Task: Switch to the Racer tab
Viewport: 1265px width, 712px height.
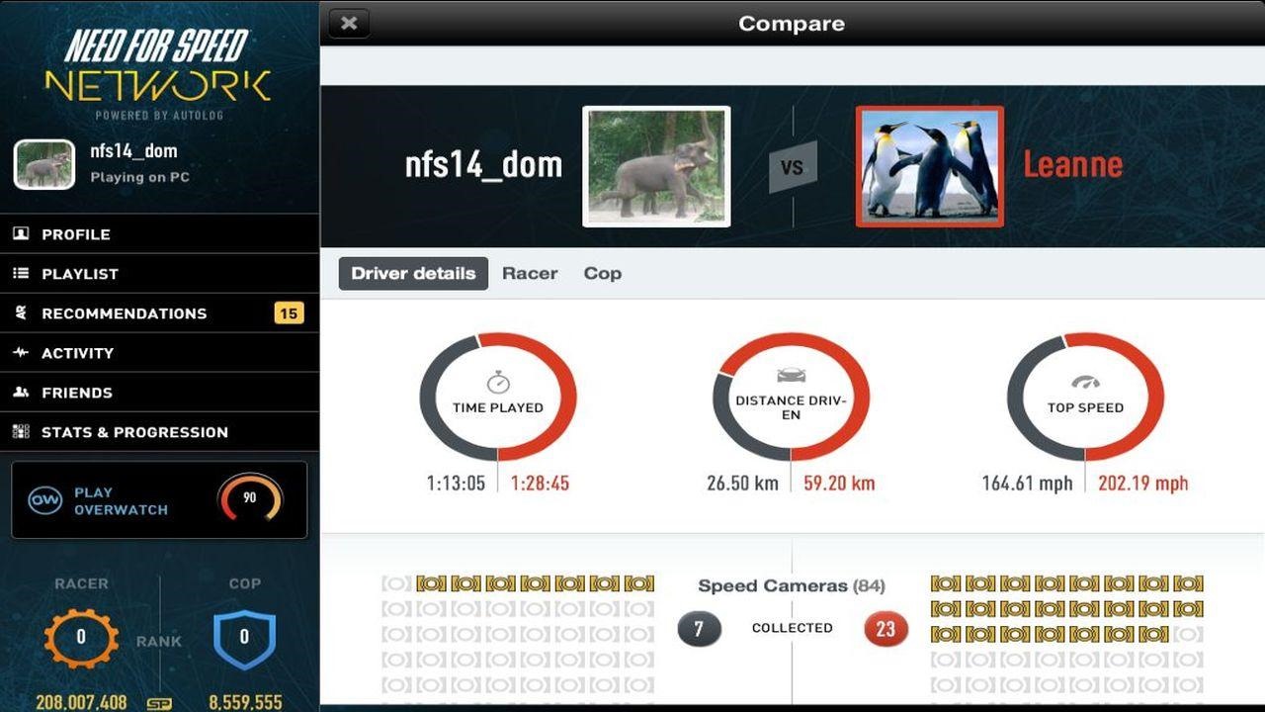Action: [530, 274]
